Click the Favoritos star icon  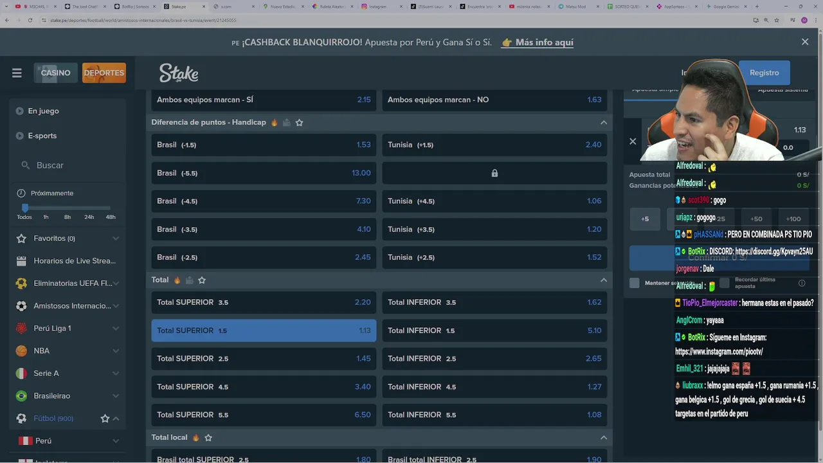pos(21,239)
